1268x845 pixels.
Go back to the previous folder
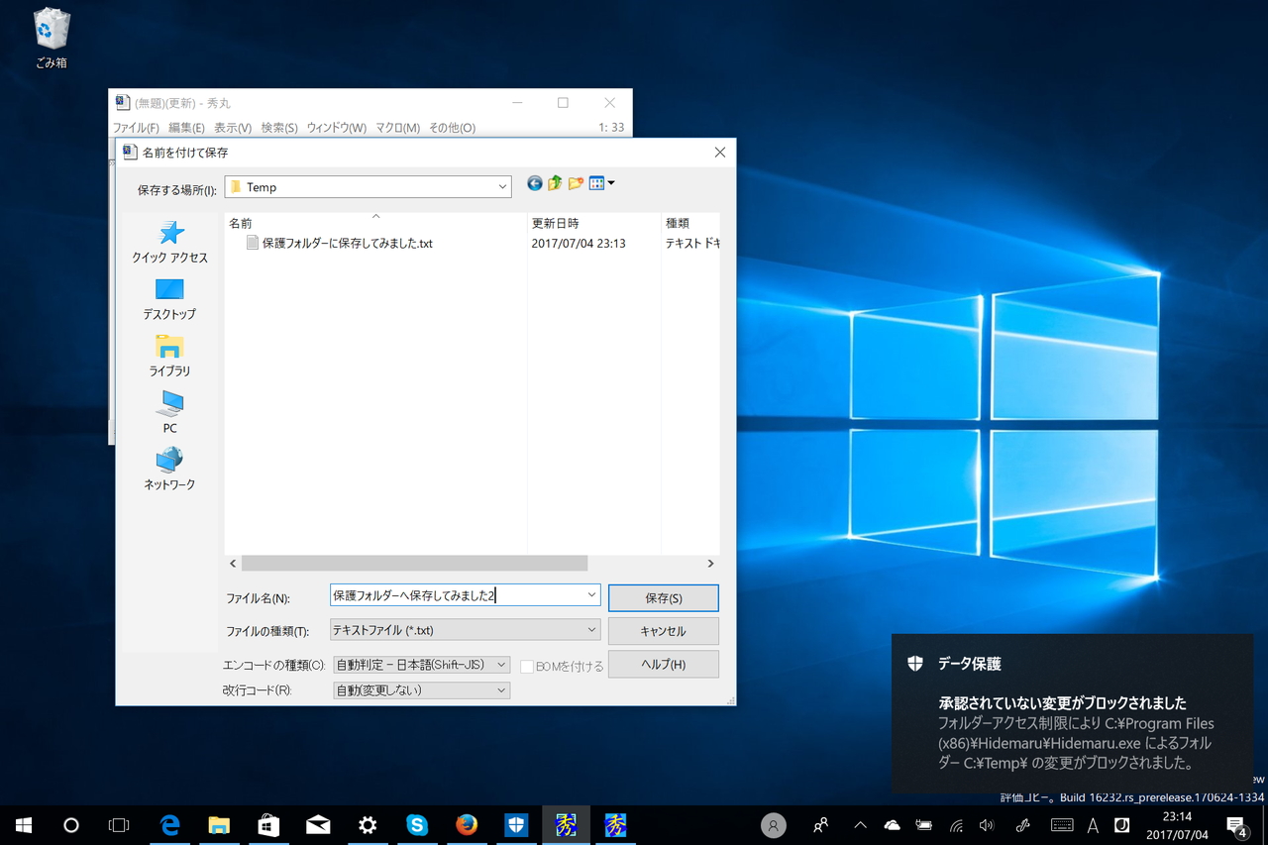(x=534, y=183)
